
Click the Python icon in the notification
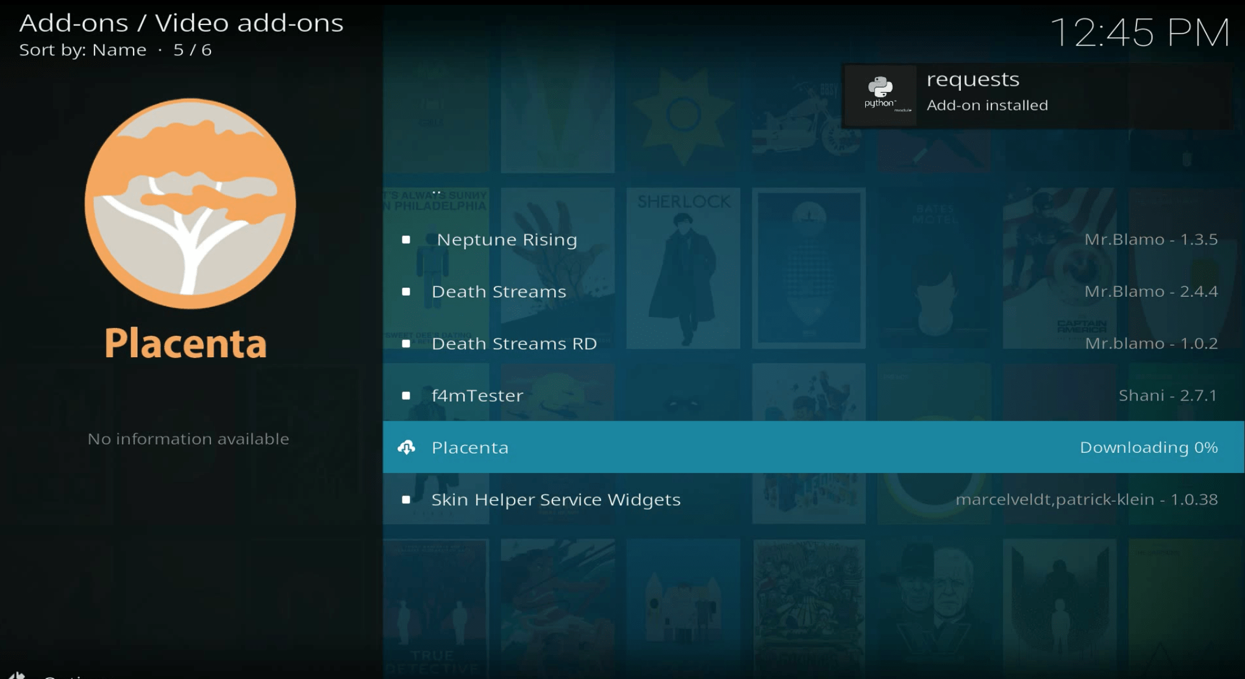(x=880, y=95)
